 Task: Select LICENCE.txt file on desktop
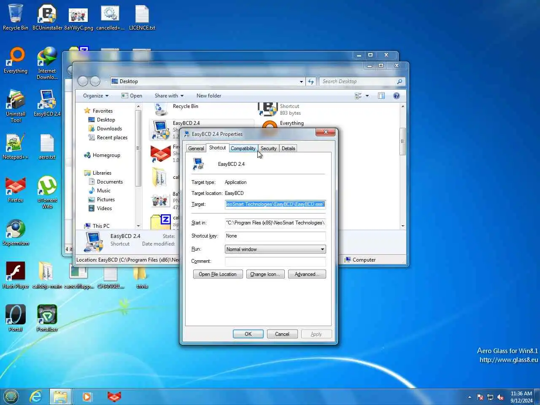[142, 17]
